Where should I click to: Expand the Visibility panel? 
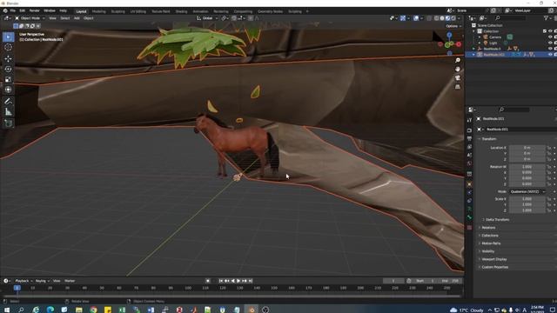tap(487, 251)
